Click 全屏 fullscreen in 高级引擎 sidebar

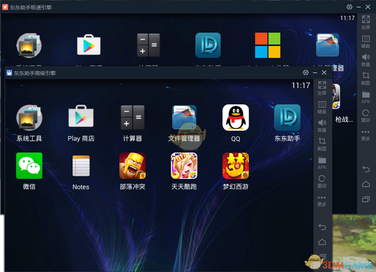322,88
